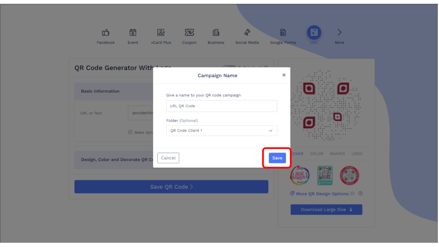The image size is (439, 247).
Task: Select the teal square sticker design
Action: click(x=325, y=175)
